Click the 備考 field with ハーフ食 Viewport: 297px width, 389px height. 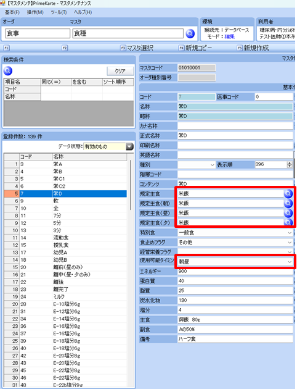pos(235,339)
